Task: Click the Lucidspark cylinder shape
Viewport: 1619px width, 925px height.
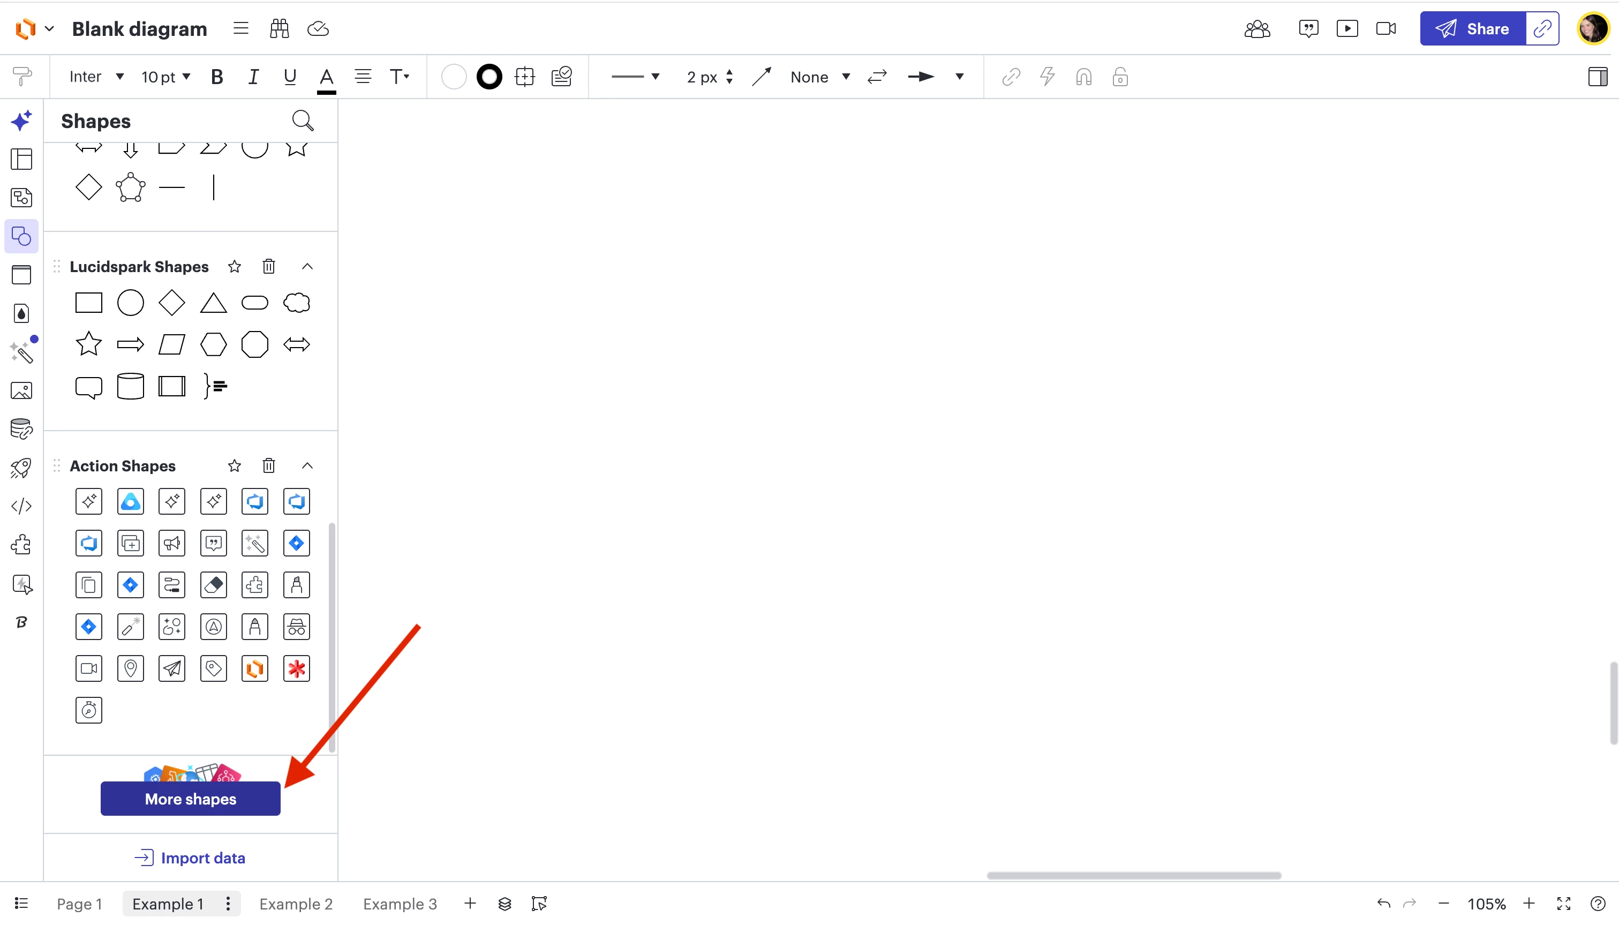Action: pyautogui.click(x=130, y=386)
